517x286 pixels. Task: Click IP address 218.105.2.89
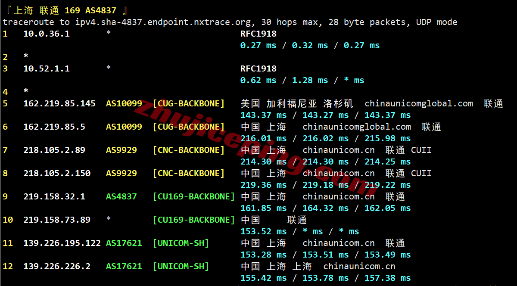click(54, 150)
